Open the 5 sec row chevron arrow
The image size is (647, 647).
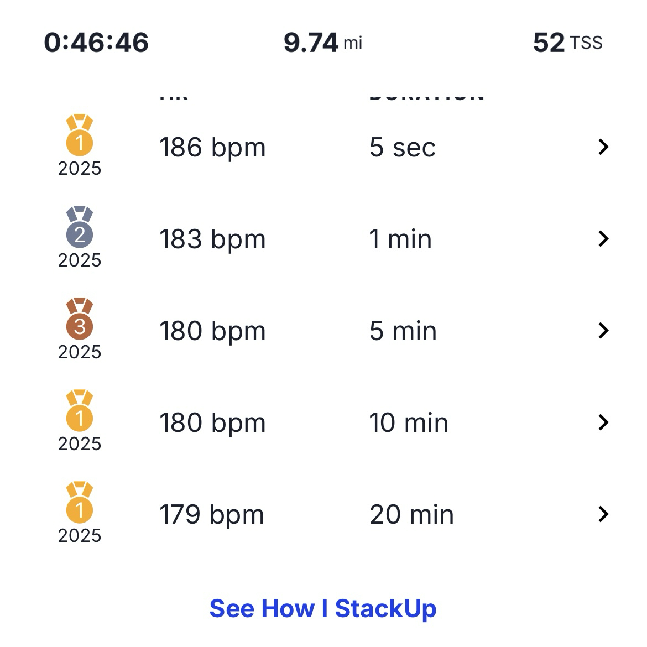603,147
